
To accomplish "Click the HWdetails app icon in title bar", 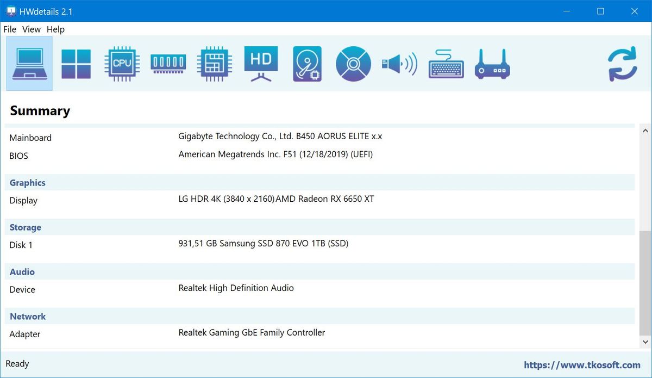I will pyautogui.click(x=11, y=11).
